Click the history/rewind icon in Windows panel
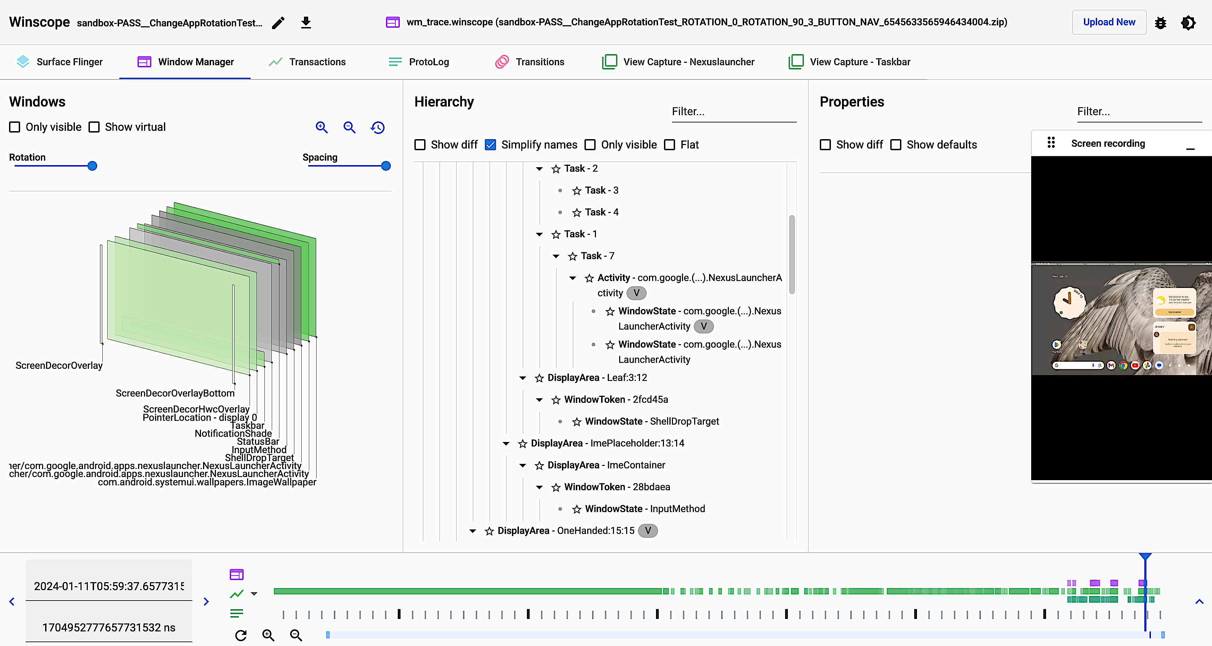The width and height of the screenshot is (1212, 646). pos(378,127)
